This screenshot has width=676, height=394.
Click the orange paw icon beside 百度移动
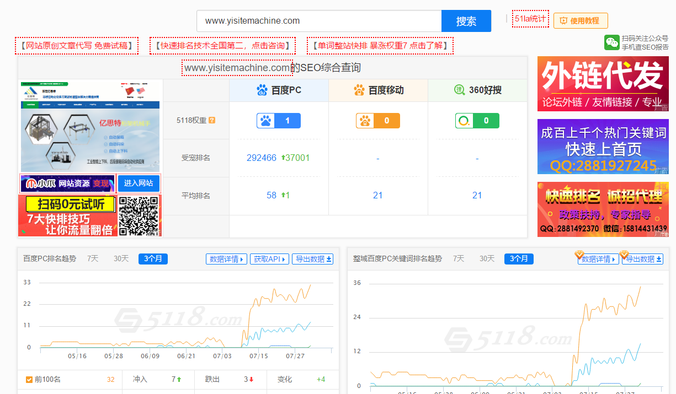point(359,90)
